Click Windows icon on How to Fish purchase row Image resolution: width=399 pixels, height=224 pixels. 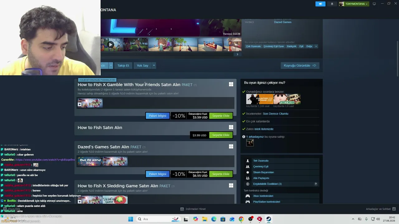(231, 127)
